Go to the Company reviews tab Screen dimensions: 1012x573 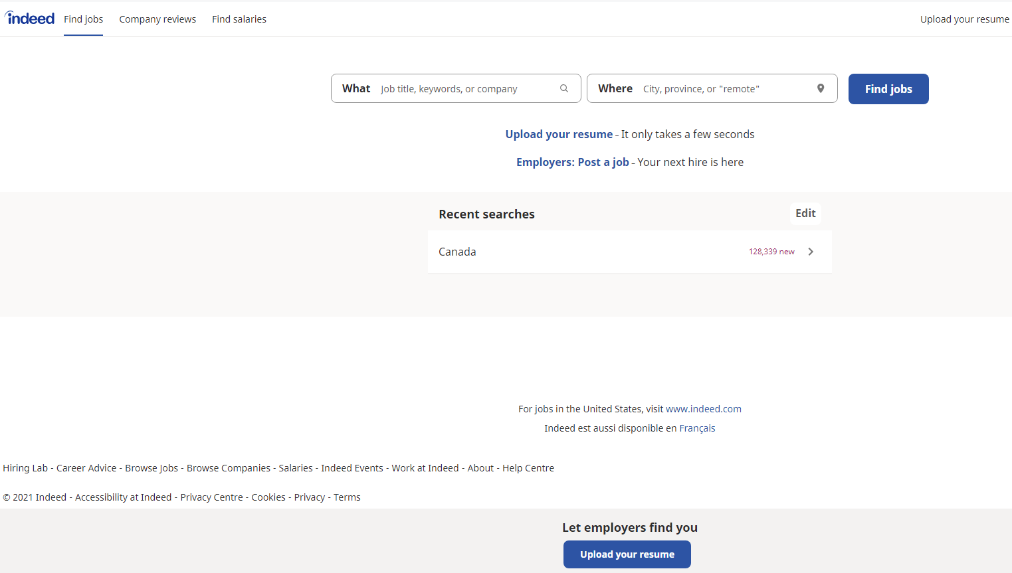point(157,19)
